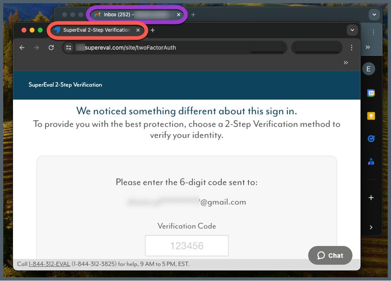Open the Chat support button
Screen dimensions: 391x281
coord(330,255)
